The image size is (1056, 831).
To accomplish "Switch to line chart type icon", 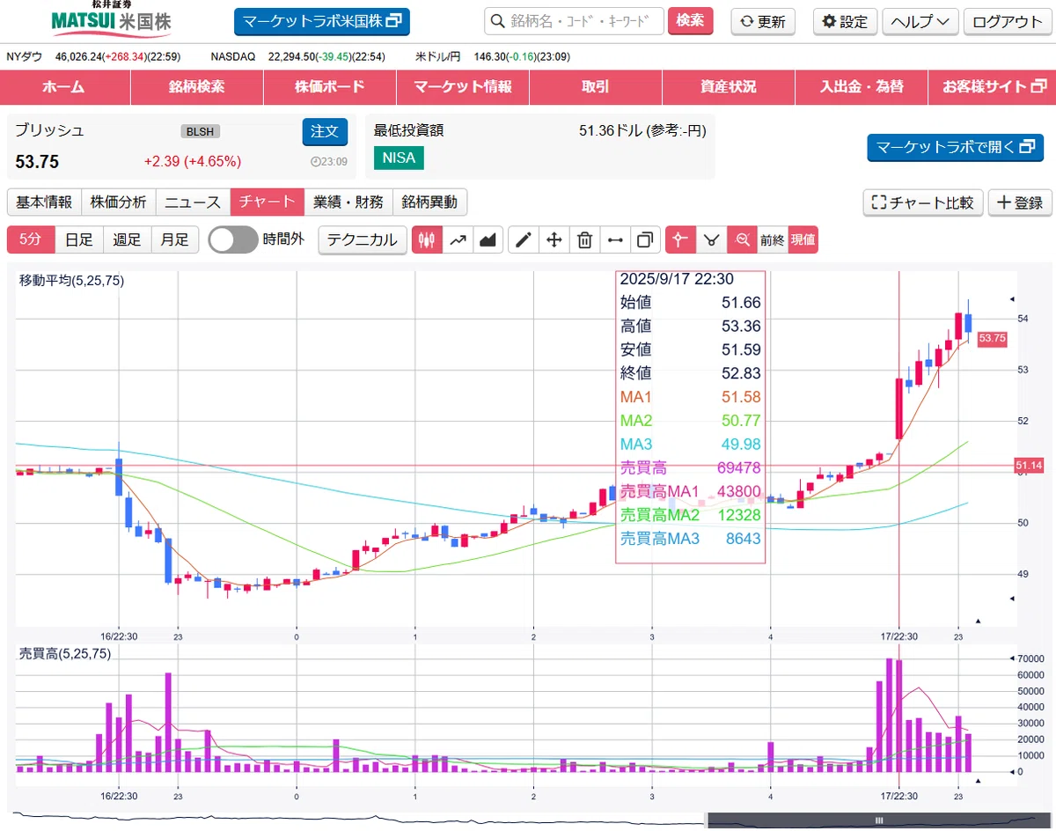I will point(458,239).
